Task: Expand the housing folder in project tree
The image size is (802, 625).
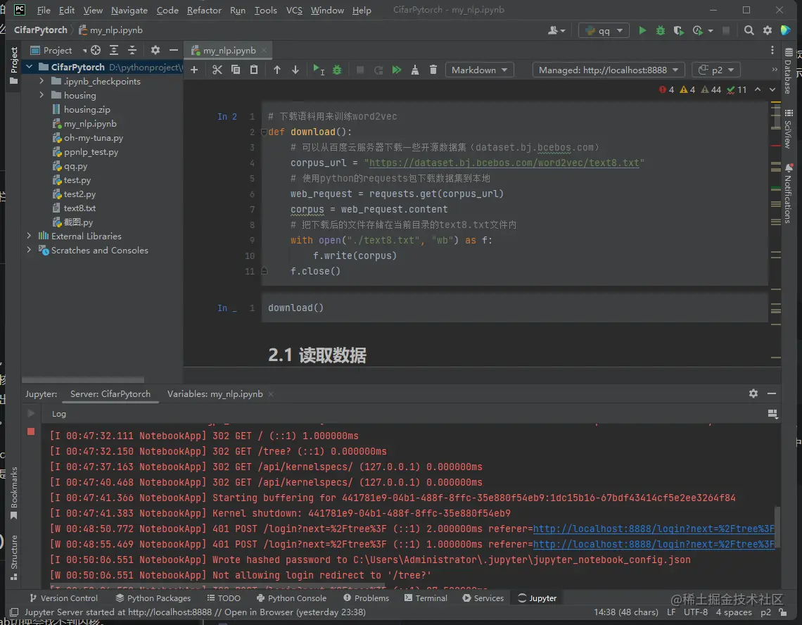Action: coord(42,95)
